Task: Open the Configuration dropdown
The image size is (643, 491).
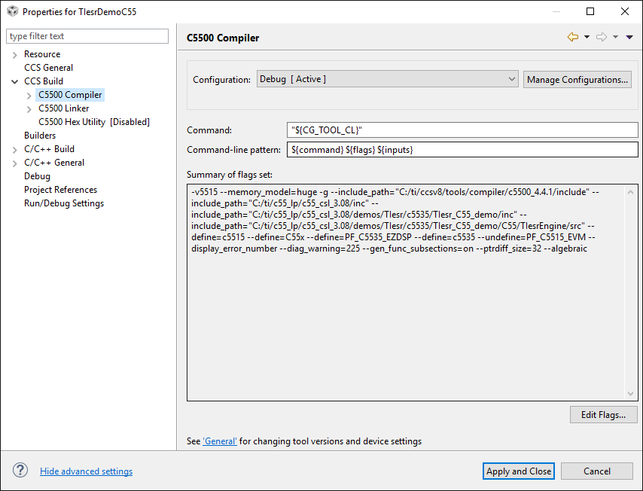Action: [x=388, y=79]
